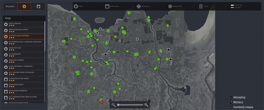Click heavy mission marker amid the dark eastern fields
This screenshot has height=110, width=264.
[x=137, y=39]
